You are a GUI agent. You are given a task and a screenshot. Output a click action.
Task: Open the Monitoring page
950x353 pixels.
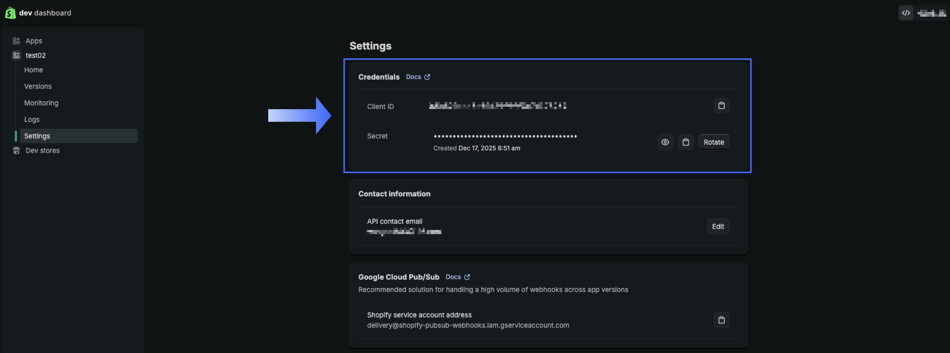[41, 103]
